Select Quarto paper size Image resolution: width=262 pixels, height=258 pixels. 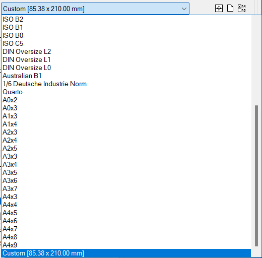click(x=126, y=92)
